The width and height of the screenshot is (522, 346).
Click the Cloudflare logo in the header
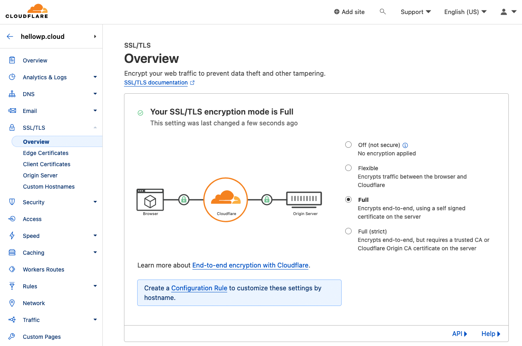(26, 11)
